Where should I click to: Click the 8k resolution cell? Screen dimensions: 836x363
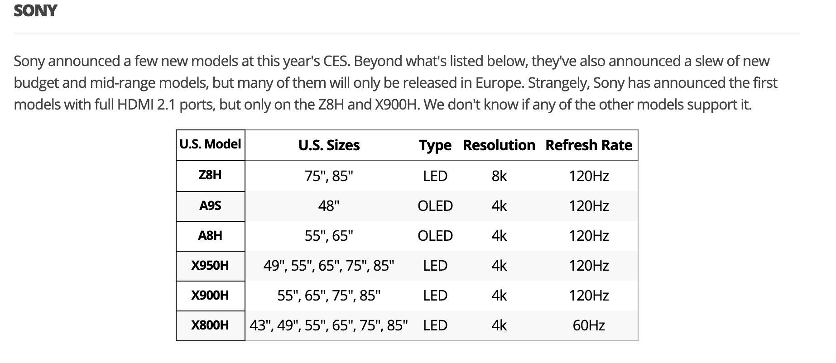(499, 176)
